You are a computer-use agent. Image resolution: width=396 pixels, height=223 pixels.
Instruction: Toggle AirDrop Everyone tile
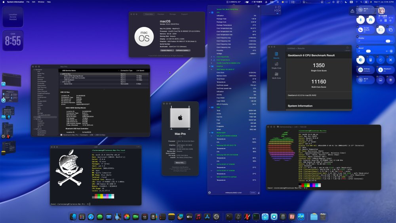[x=366, y=70]
